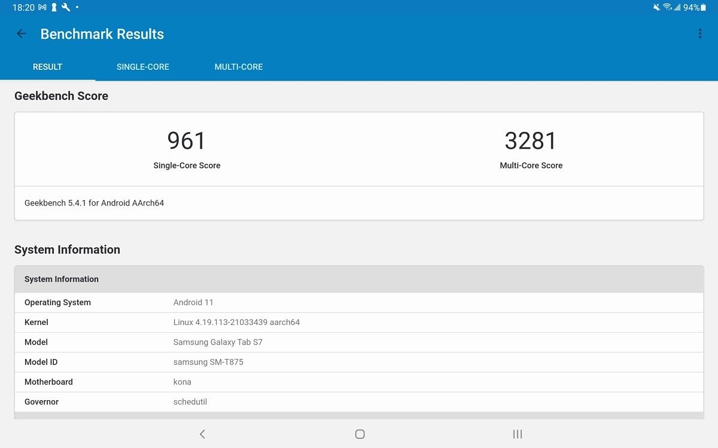
Task: Select the Linux 4.19.113 kernel value
Action: 236,322
